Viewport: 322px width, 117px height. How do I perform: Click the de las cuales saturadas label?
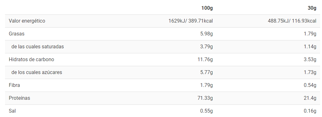[38, 47]
